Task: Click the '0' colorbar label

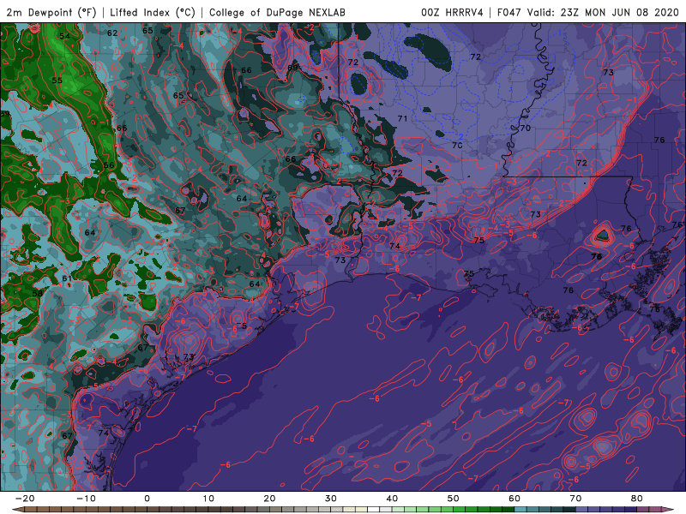Action: (x=147, y=499)
